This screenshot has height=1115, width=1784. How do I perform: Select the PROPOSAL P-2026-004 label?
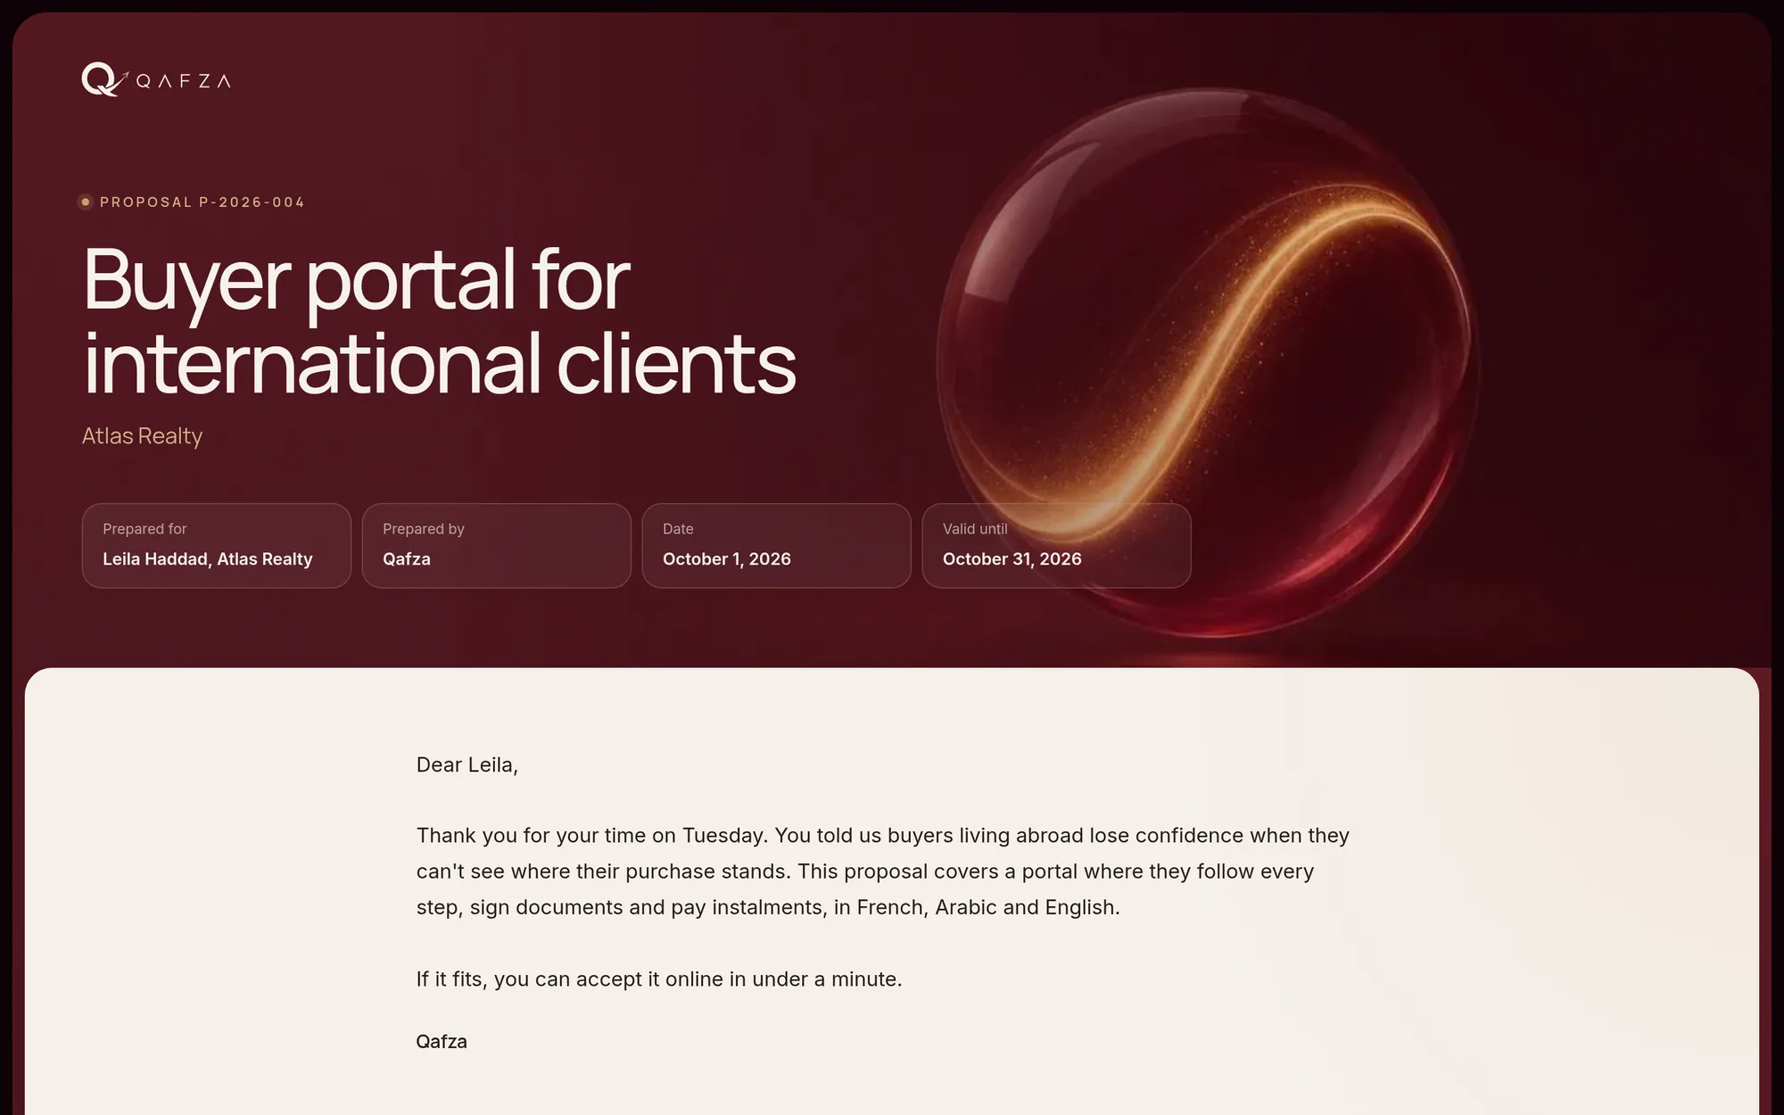coord(202,202)
